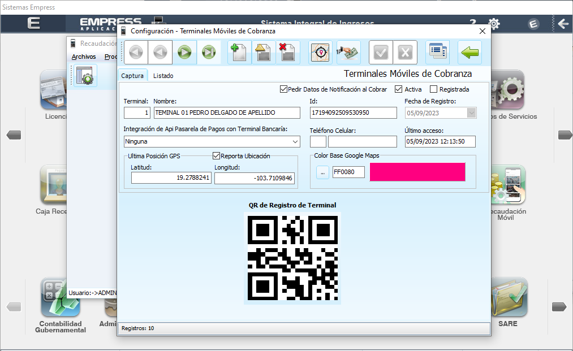The image size is (573, 351).
Task: Click the payment collection icon
Action: 348,51
